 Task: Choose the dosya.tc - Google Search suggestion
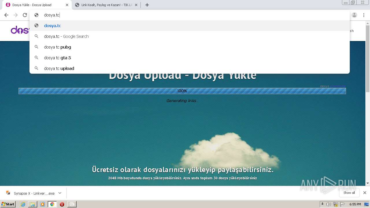(190, 36)
